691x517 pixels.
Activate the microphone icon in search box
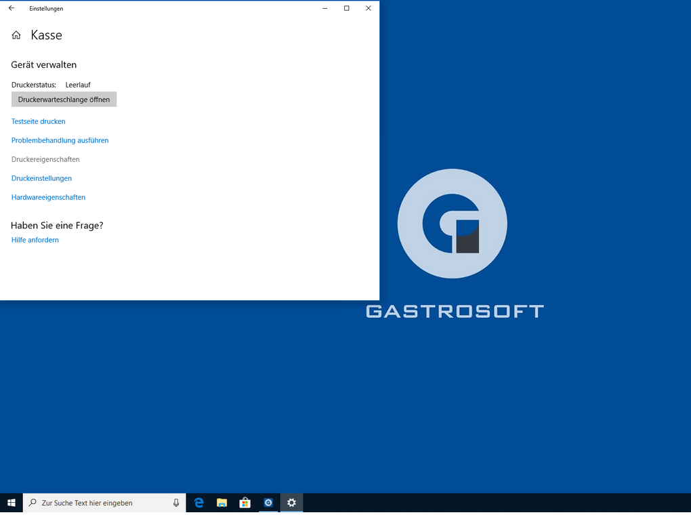[176, 503]
